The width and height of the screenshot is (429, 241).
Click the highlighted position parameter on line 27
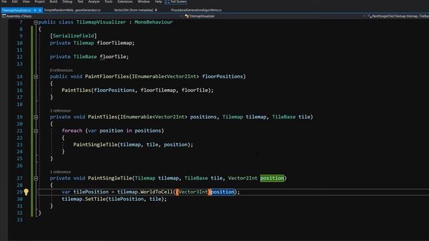(x=272, y=178)
